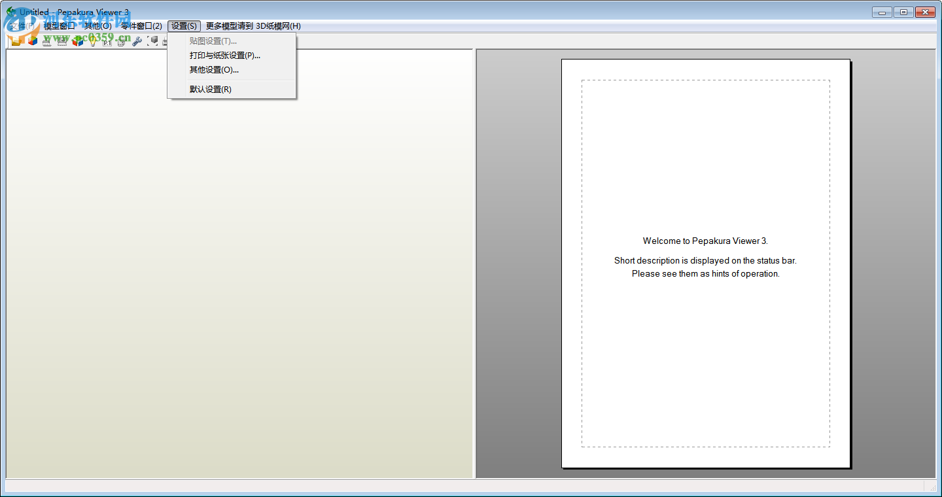
Task: Open the 文件(F) menu
Action: (22, 26)
